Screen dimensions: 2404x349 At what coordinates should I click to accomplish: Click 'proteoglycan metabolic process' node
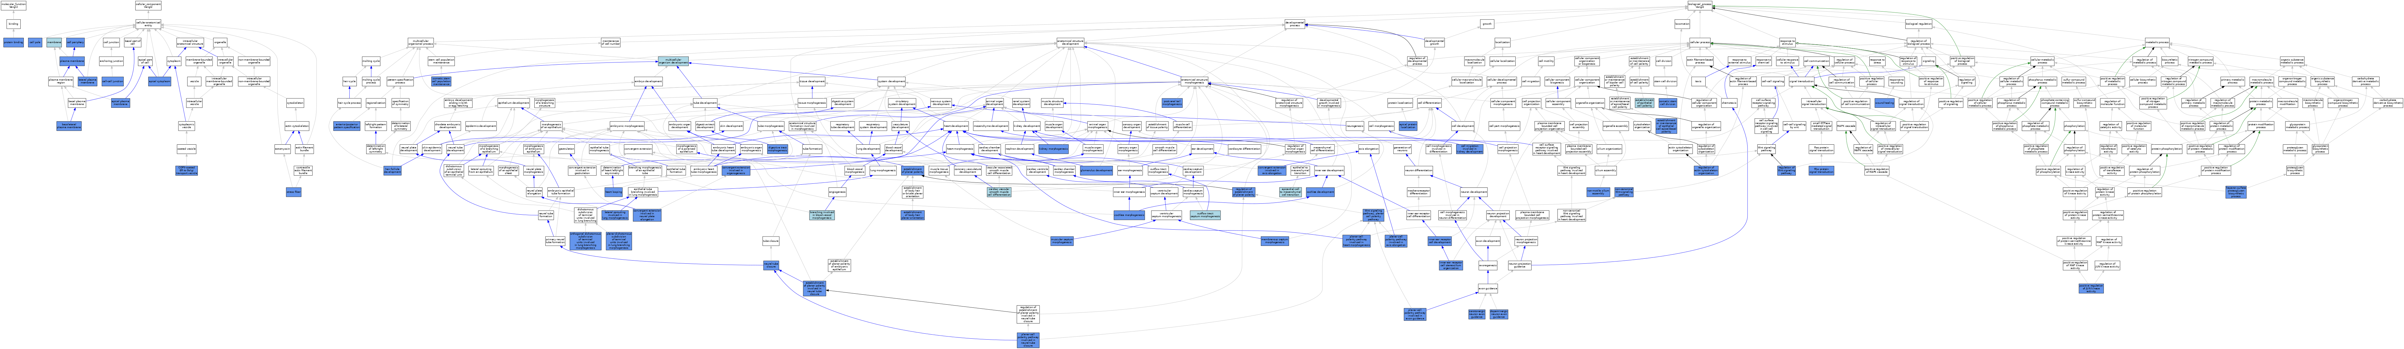[2295, 149]
